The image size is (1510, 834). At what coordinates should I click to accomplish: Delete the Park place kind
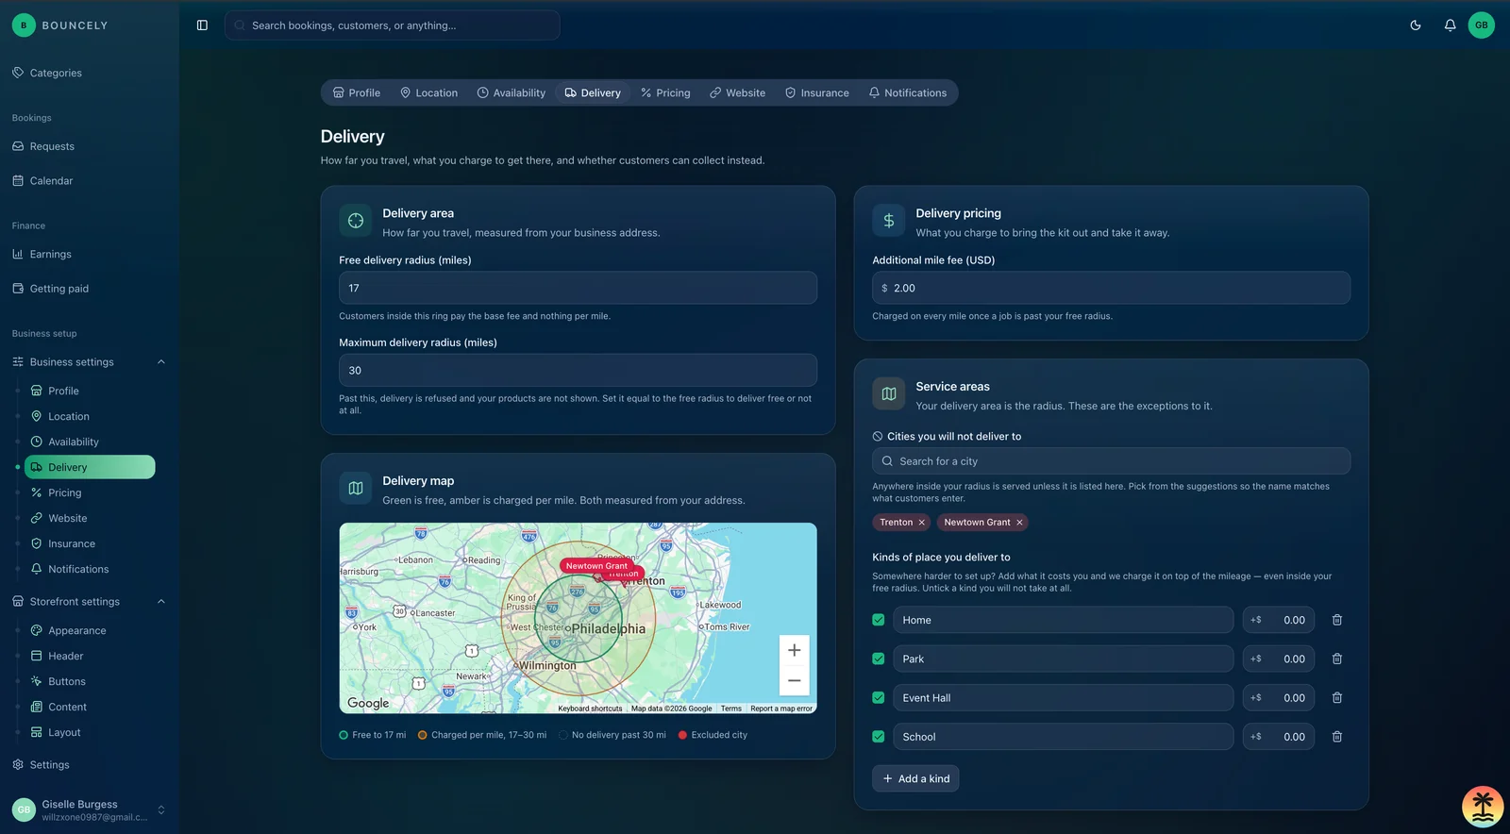(1336, 659)
